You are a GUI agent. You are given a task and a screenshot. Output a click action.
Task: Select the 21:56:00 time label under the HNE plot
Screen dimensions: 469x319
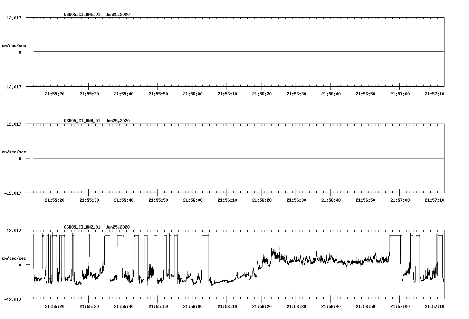click(193, 94)
